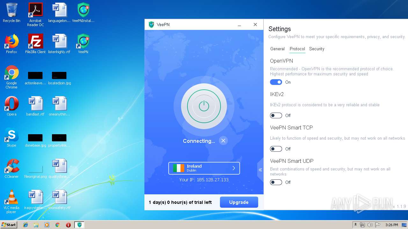Show hidden system tray icons
The width and height of the screenshot is (408, 229).
[x=356, y=225]
